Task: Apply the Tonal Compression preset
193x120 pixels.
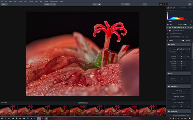Action: [x=148, y=110]
